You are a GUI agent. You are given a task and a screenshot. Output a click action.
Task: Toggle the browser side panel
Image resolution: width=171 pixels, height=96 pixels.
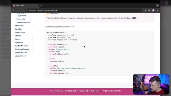pyautogui.click(x=149, y=10)
